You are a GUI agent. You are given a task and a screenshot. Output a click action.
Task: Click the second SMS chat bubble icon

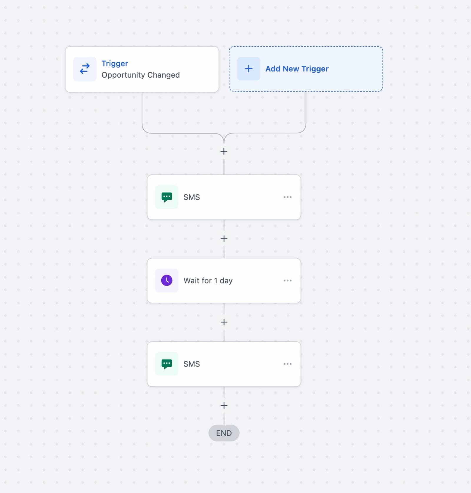point(167,364)
